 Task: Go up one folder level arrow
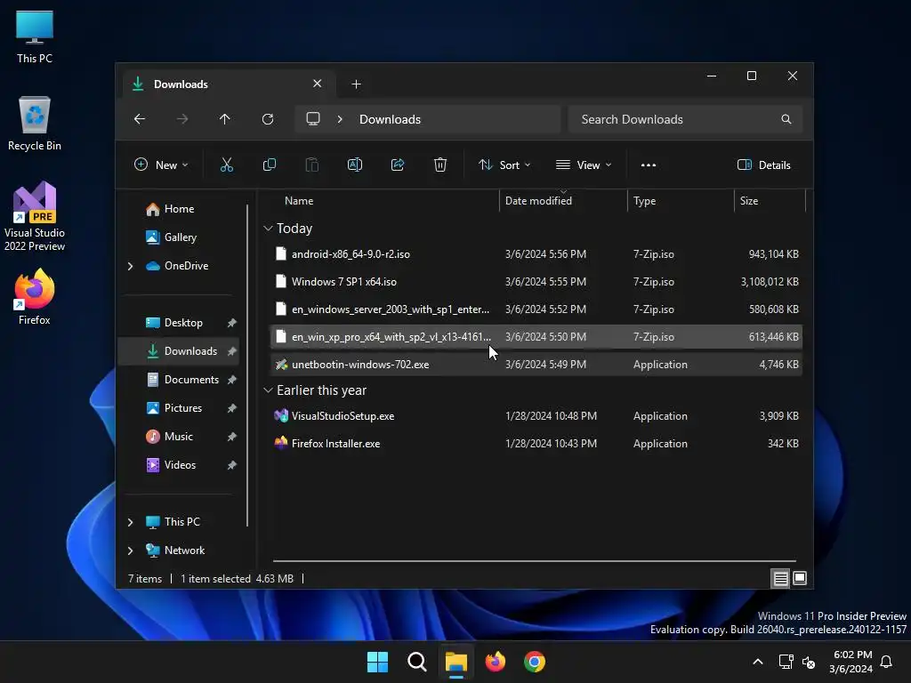225,119
